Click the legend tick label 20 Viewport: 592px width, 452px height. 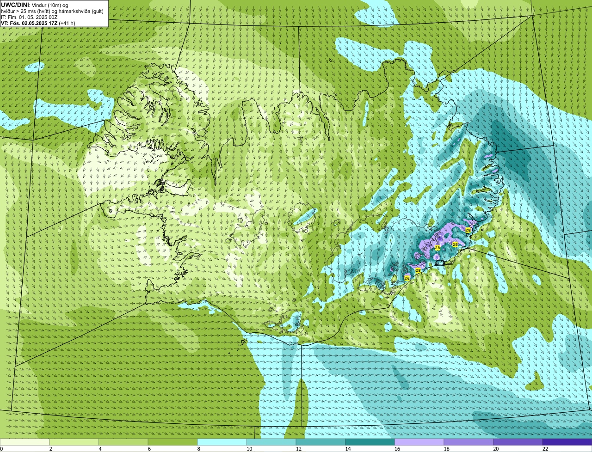496,449
